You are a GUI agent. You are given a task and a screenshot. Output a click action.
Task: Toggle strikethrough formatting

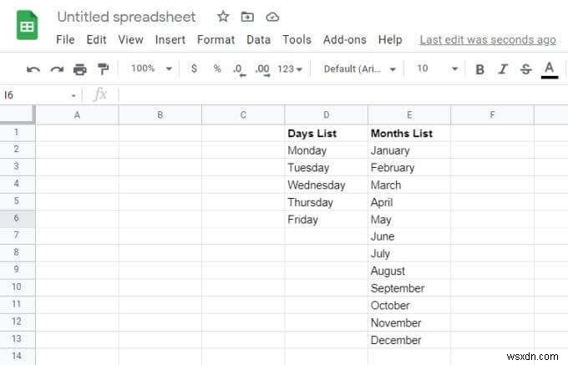(525, 69)
